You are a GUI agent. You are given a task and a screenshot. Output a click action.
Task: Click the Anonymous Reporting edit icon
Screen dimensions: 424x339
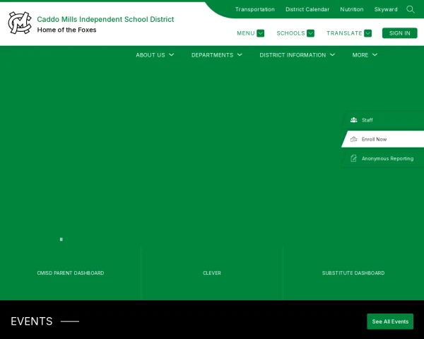pos(353,158)
